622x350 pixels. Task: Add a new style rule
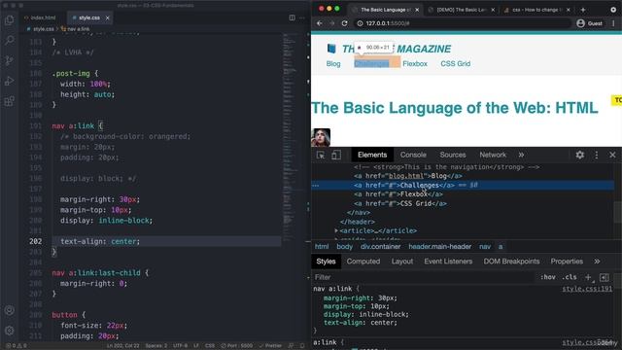pyautogui.click(x=588, y=277)
